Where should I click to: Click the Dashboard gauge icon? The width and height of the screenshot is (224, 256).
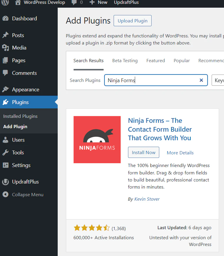tap(6, 19)
